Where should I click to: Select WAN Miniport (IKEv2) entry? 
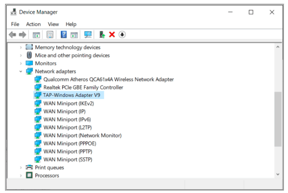point(68,103)
